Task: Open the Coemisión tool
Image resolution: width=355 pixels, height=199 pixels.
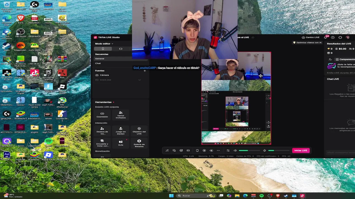Action: pos(102,115)
